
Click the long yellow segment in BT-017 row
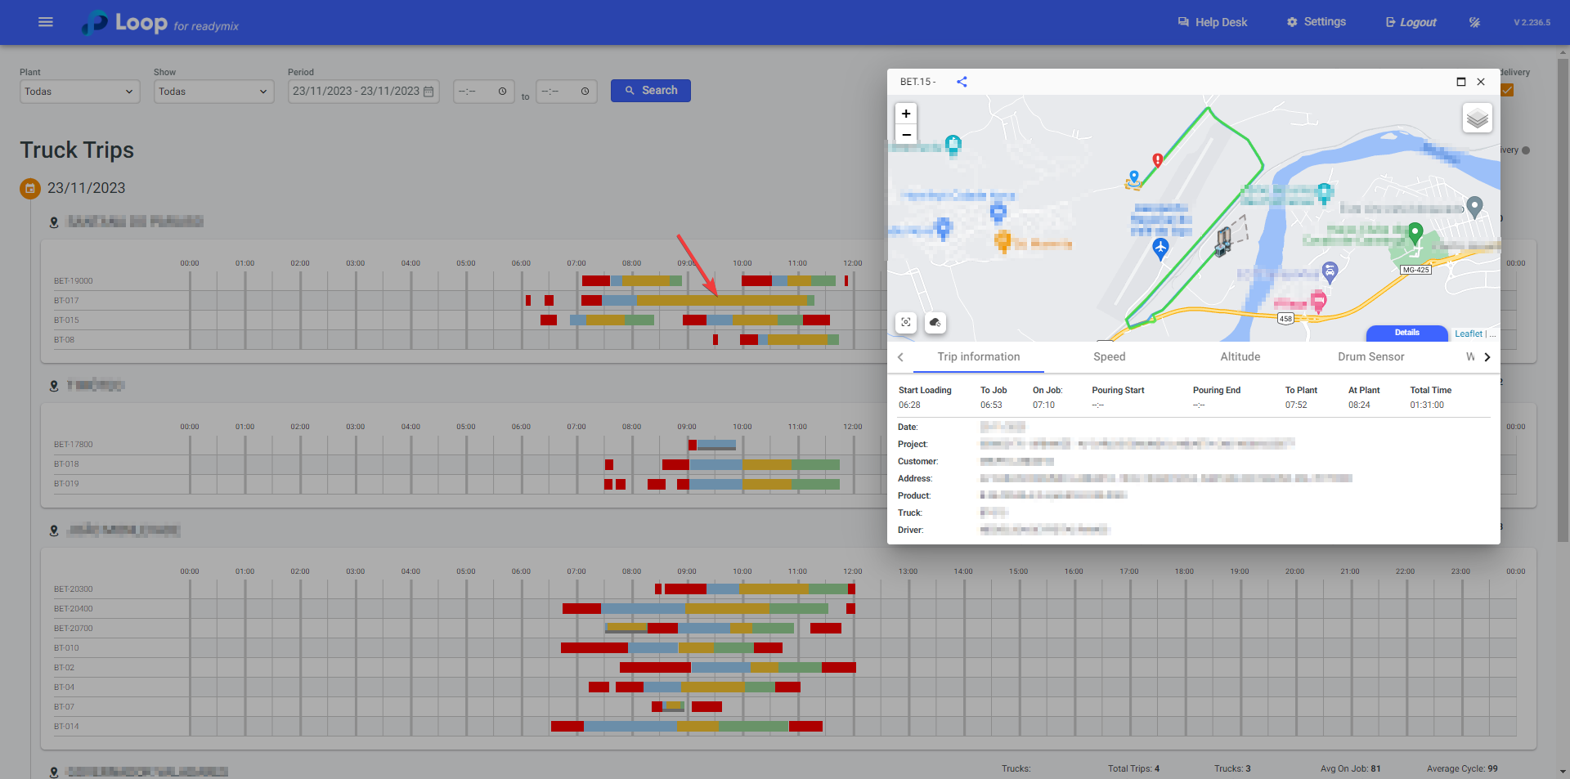tap(721, 301)
